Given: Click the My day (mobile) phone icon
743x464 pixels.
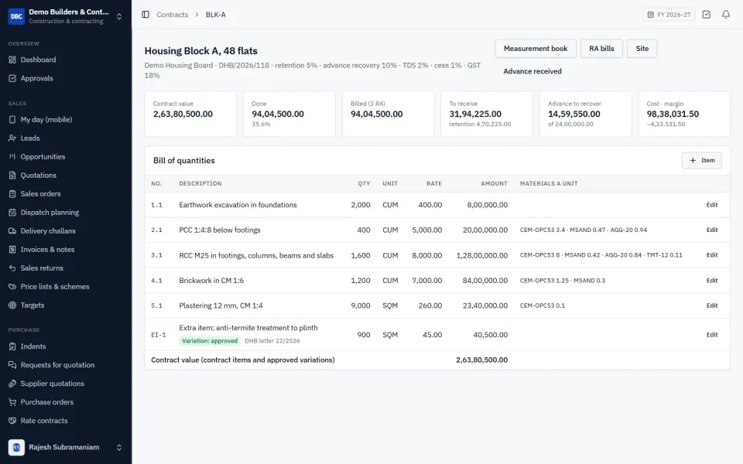Looking at the screenshot, I should click(x=12, y=119).
